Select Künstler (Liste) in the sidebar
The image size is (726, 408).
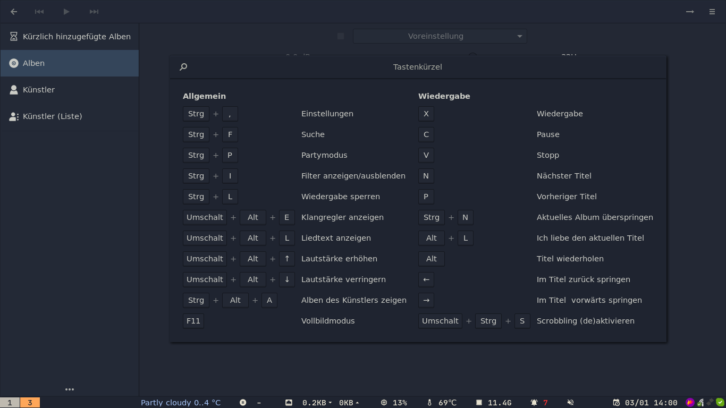tap(70, 116)
